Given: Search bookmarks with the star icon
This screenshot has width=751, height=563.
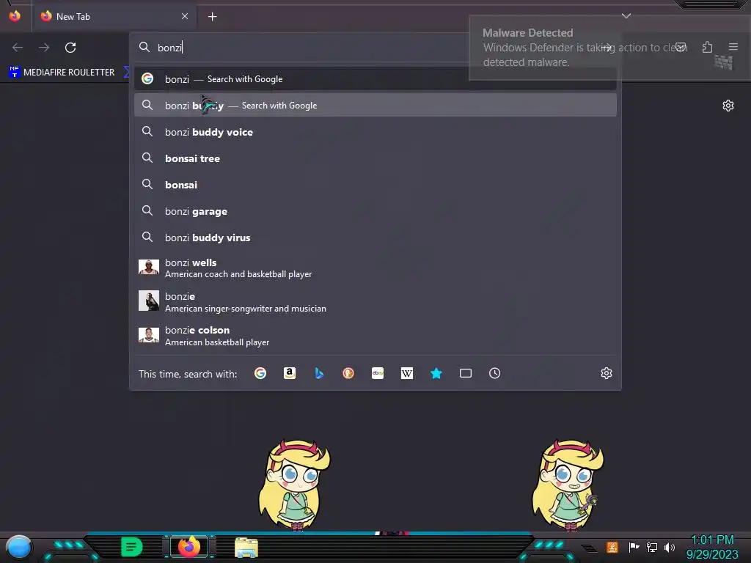Looking at the screenshot, I should click(x=436, y=373).
